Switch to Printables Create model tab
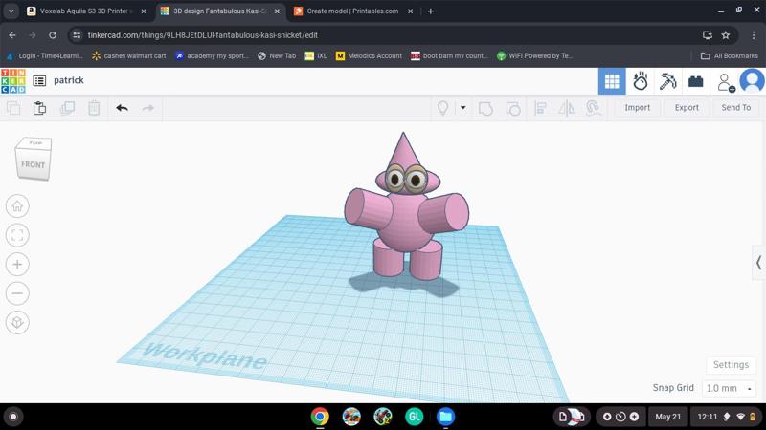Image resolution: width=766 pixels, height=430 pixels. click(x=352, y=11)
